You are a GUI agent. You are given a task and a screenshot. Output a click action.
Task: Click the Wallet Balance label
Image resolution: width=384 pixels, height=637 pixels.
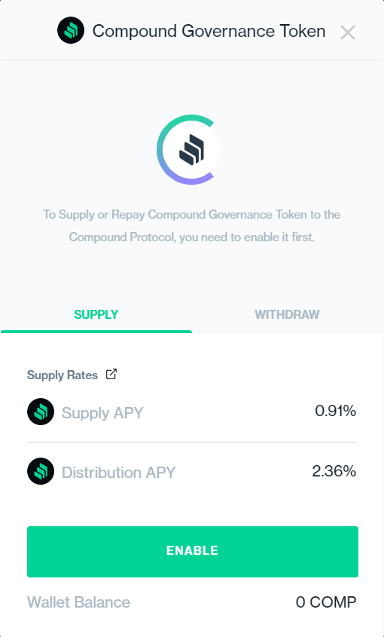pos(79,602)
